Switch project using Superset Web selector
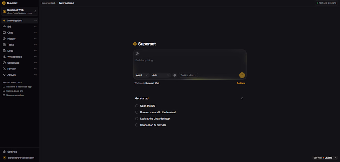 [x=20, y=11]
